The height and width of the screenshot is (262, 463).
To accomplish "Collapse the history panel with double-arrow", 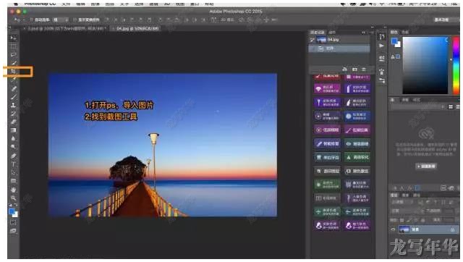I will click(x=364, y=32).
